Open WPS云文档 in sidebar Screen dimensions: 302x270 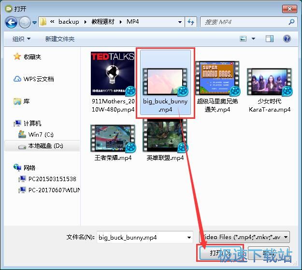pos(39,79)
